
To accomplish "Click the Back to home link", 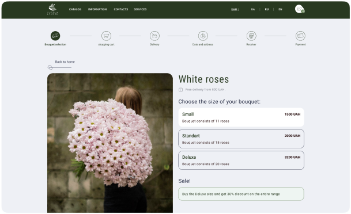I will pyautogui.click(x=65, y=62).
